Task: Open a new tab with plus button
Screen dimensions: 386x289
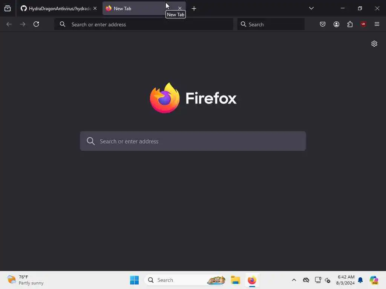Action: (x=194, y=9)
